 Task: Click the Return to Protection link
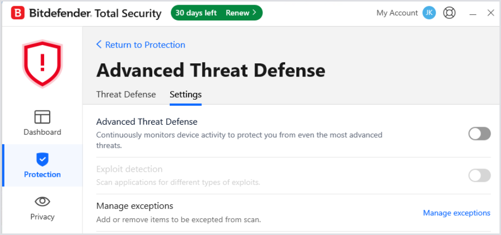(x=145, y=45)
